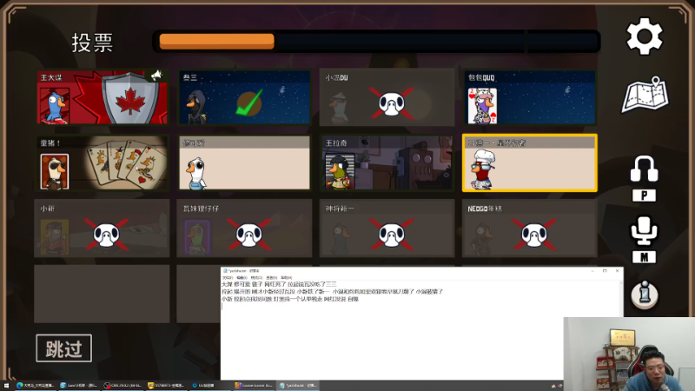Image resolution: width=695 pixels, height=391 pixels.
Task: Click into the Notepad text editing area
Action: coord(421,330)
